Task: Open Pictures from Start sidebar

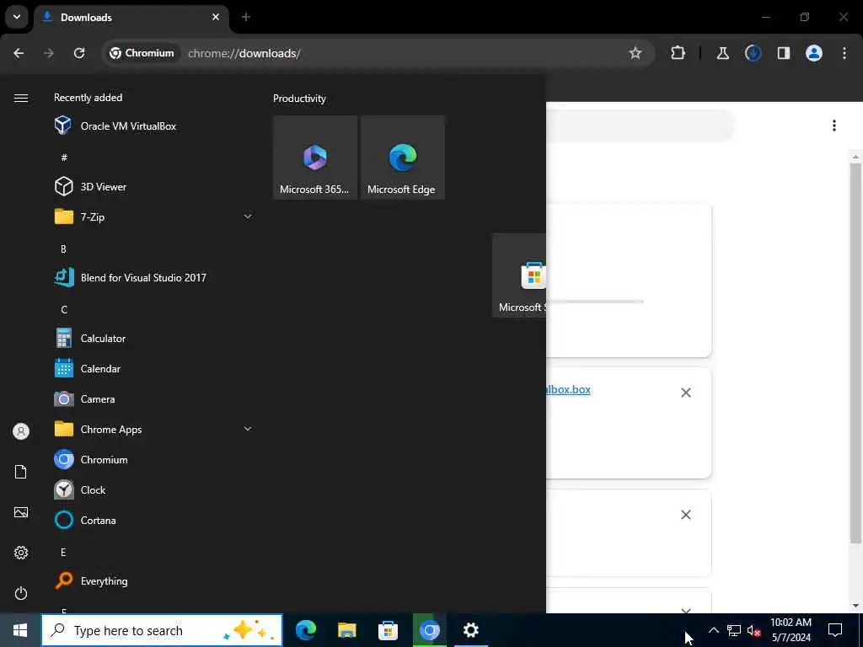Action: tap(21, 512)
